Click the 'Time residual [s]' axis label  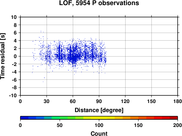tap(3, 56)
